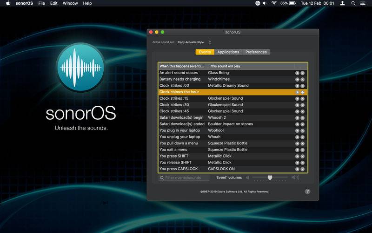This screenshot has height=233, width=372.
Task: Remove sound from You press SHIFT
Action: click(x=303, y=157)
